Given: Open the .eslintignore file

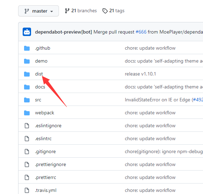Looking at the screenshot, I should [x=48, y=126].
